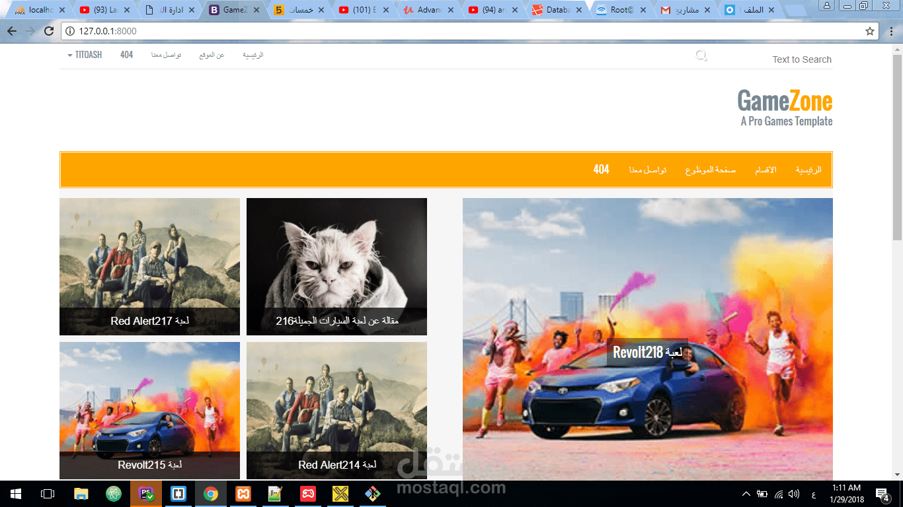This screenshot has width=903, height=507.
Task: Open the Red Alert217 game thumbnail
Action: pyautogui.click(x=149, y=267)
